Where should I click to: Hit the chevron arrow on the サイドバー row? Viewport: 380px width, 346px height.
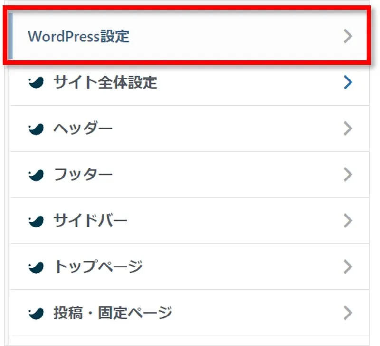pos(348,221)
